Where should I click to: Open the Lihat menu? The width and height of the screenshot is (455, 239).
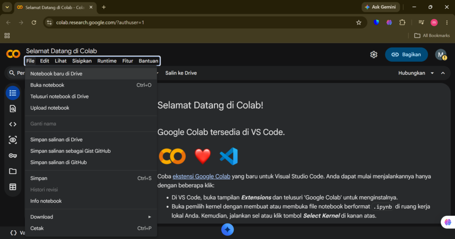point(60,61)
